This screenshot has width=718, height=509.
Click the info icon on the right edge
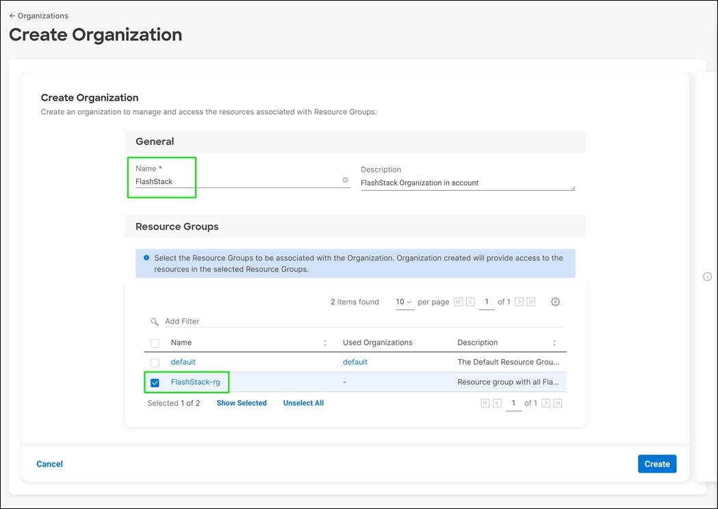[x=707, y=276]
